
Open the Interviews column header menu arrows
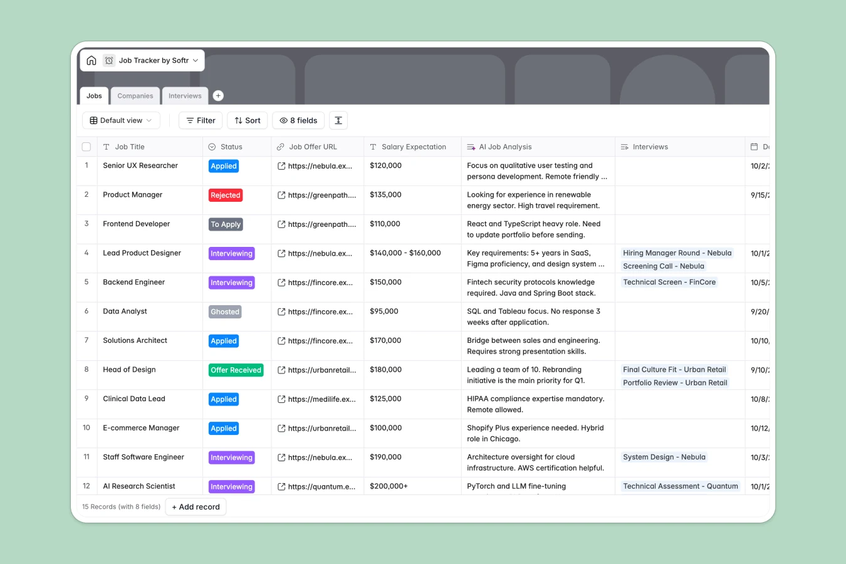coord(624,147)
